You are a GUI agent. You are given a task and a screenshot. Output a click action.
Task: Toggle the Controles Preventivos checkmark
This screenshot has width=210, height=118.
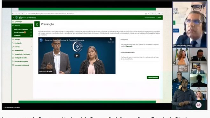(31, 32)
